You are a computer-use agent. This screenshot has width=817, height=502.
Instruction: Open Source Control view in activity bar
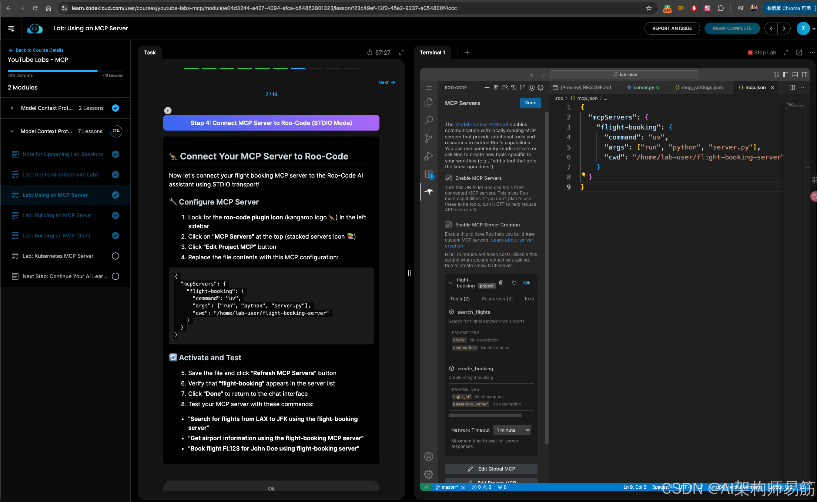[429, 138]
